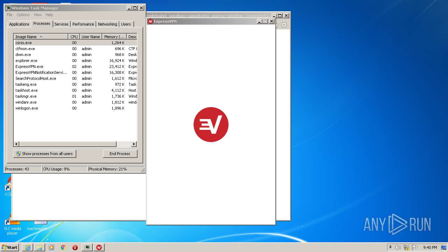This screenshot has height=252, width=448.
Task: Select the explorer.exe process row
Action: pyautogui.click(x=75, y=61)
